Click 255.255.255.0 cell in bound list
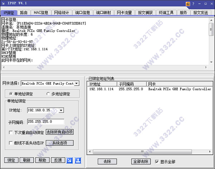 click(x=131, y=89)
